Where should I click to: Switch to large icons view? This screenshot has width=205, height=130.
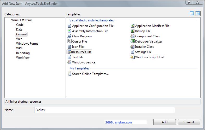click(192, 14)
